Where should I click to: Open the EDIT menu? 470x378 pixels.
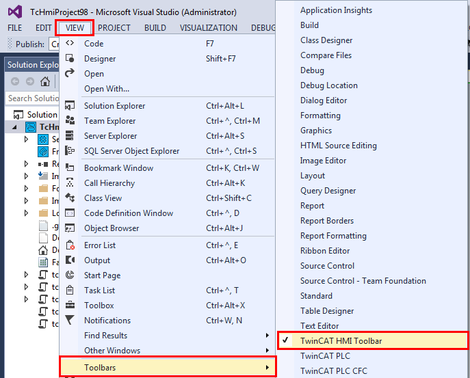44,28
